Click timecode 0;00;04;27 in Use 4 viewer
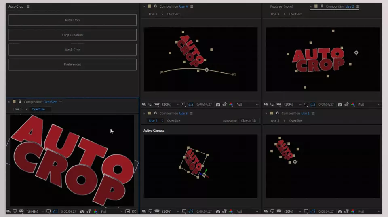The image size is (388, 217). pos(204,105)
